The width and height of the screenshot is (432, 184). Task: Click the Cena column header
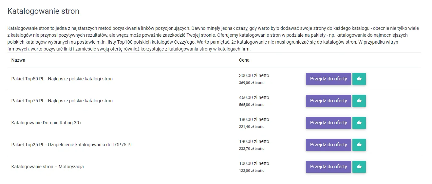[x=244, y=60]
